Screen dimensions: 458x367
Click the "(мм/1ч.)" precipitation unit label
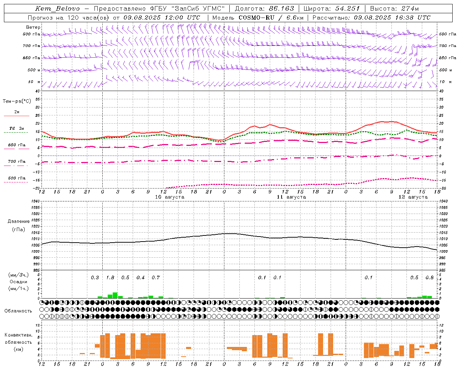18,289
